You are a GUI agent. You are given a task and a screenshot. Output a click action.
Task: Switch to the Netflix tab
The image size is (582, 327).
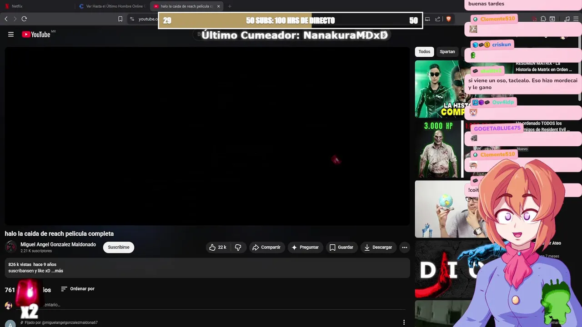pos(36,6)
